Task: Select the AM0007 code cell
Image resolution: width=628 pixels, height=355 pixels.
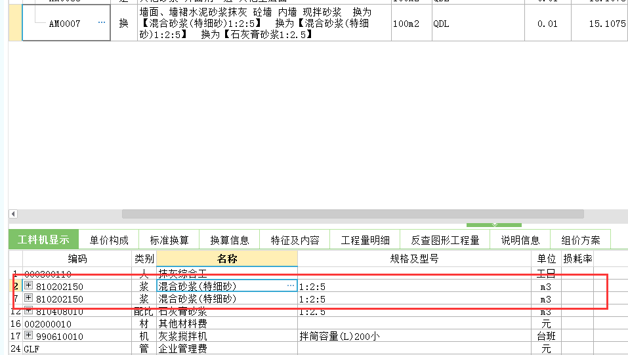Action: click(66, 23)
